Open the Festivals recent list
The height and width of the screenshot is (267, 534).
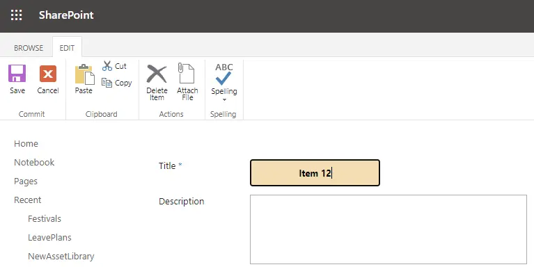tap(45, 219)
